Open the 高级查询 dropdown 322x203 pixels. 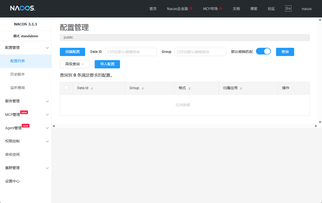pyautogui.click(x=75, y=64)
